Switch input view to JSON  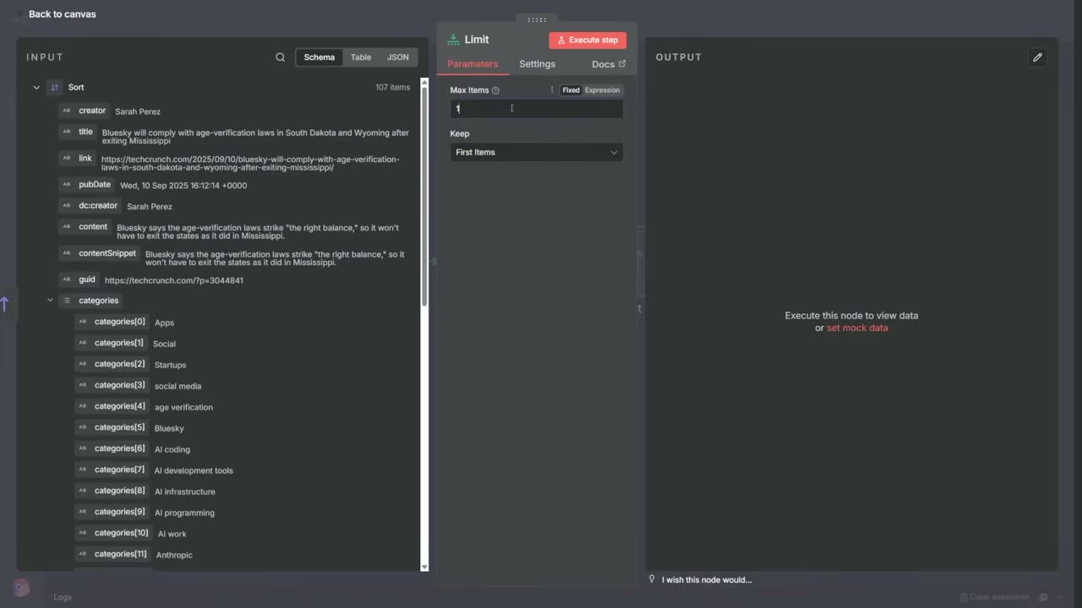click(x=397, y=57)
